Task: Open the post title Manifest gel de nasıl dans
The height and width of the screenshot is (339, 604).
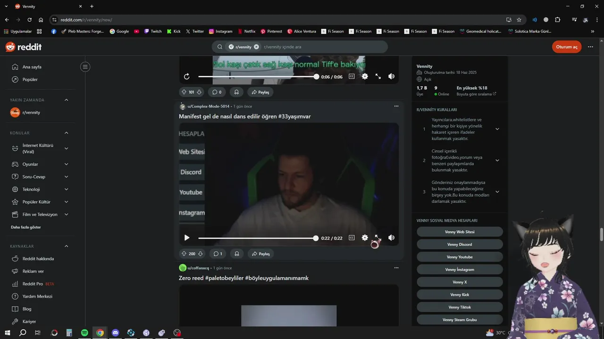Action: point(244,116)
